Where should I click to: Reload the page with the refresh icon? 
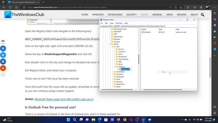click(10, 7)
